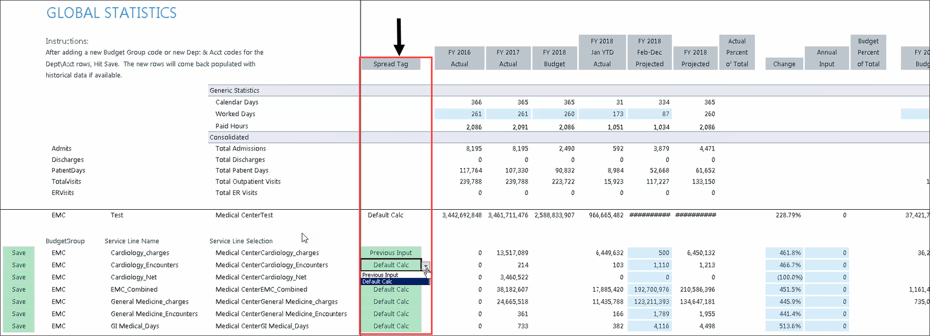Click the FY 2016 Actual column header
Image resolution: width=930 pixels, height=336 pixels.
click(459, 58)
